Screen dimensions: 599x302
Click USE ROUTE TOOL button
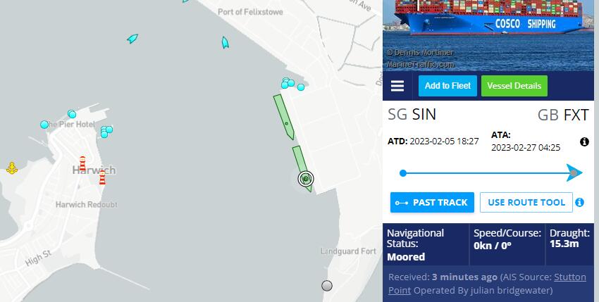point(526,202)
